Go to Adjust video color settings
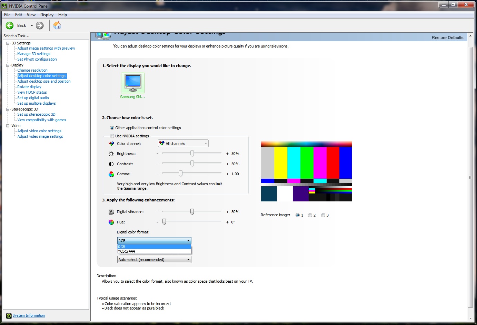This screenshot has height=325, width=477. tap(39, 131)
